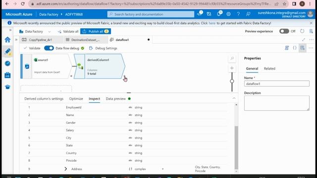The height and width of the screenshot is (178, 317).
Task: Click Validate in dataflow toolbar
Action: tap(32, 48)
